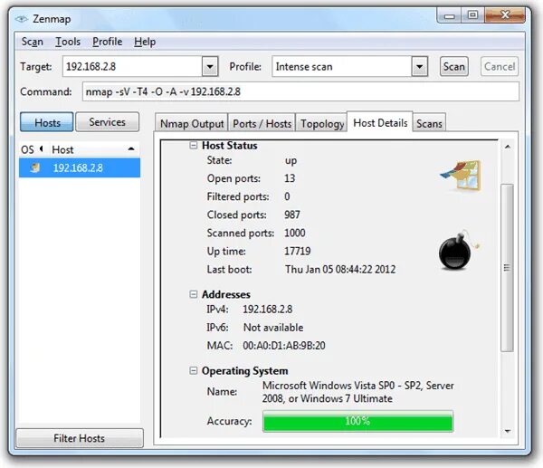Click the Up time value 17719
Screen dimensions: 543x468
pos(298,251)
